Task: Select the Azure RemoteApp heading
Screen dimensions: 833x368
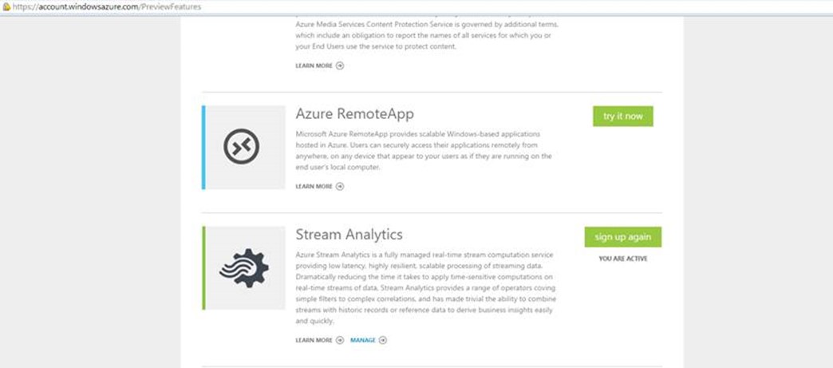Action: [354, 113]
